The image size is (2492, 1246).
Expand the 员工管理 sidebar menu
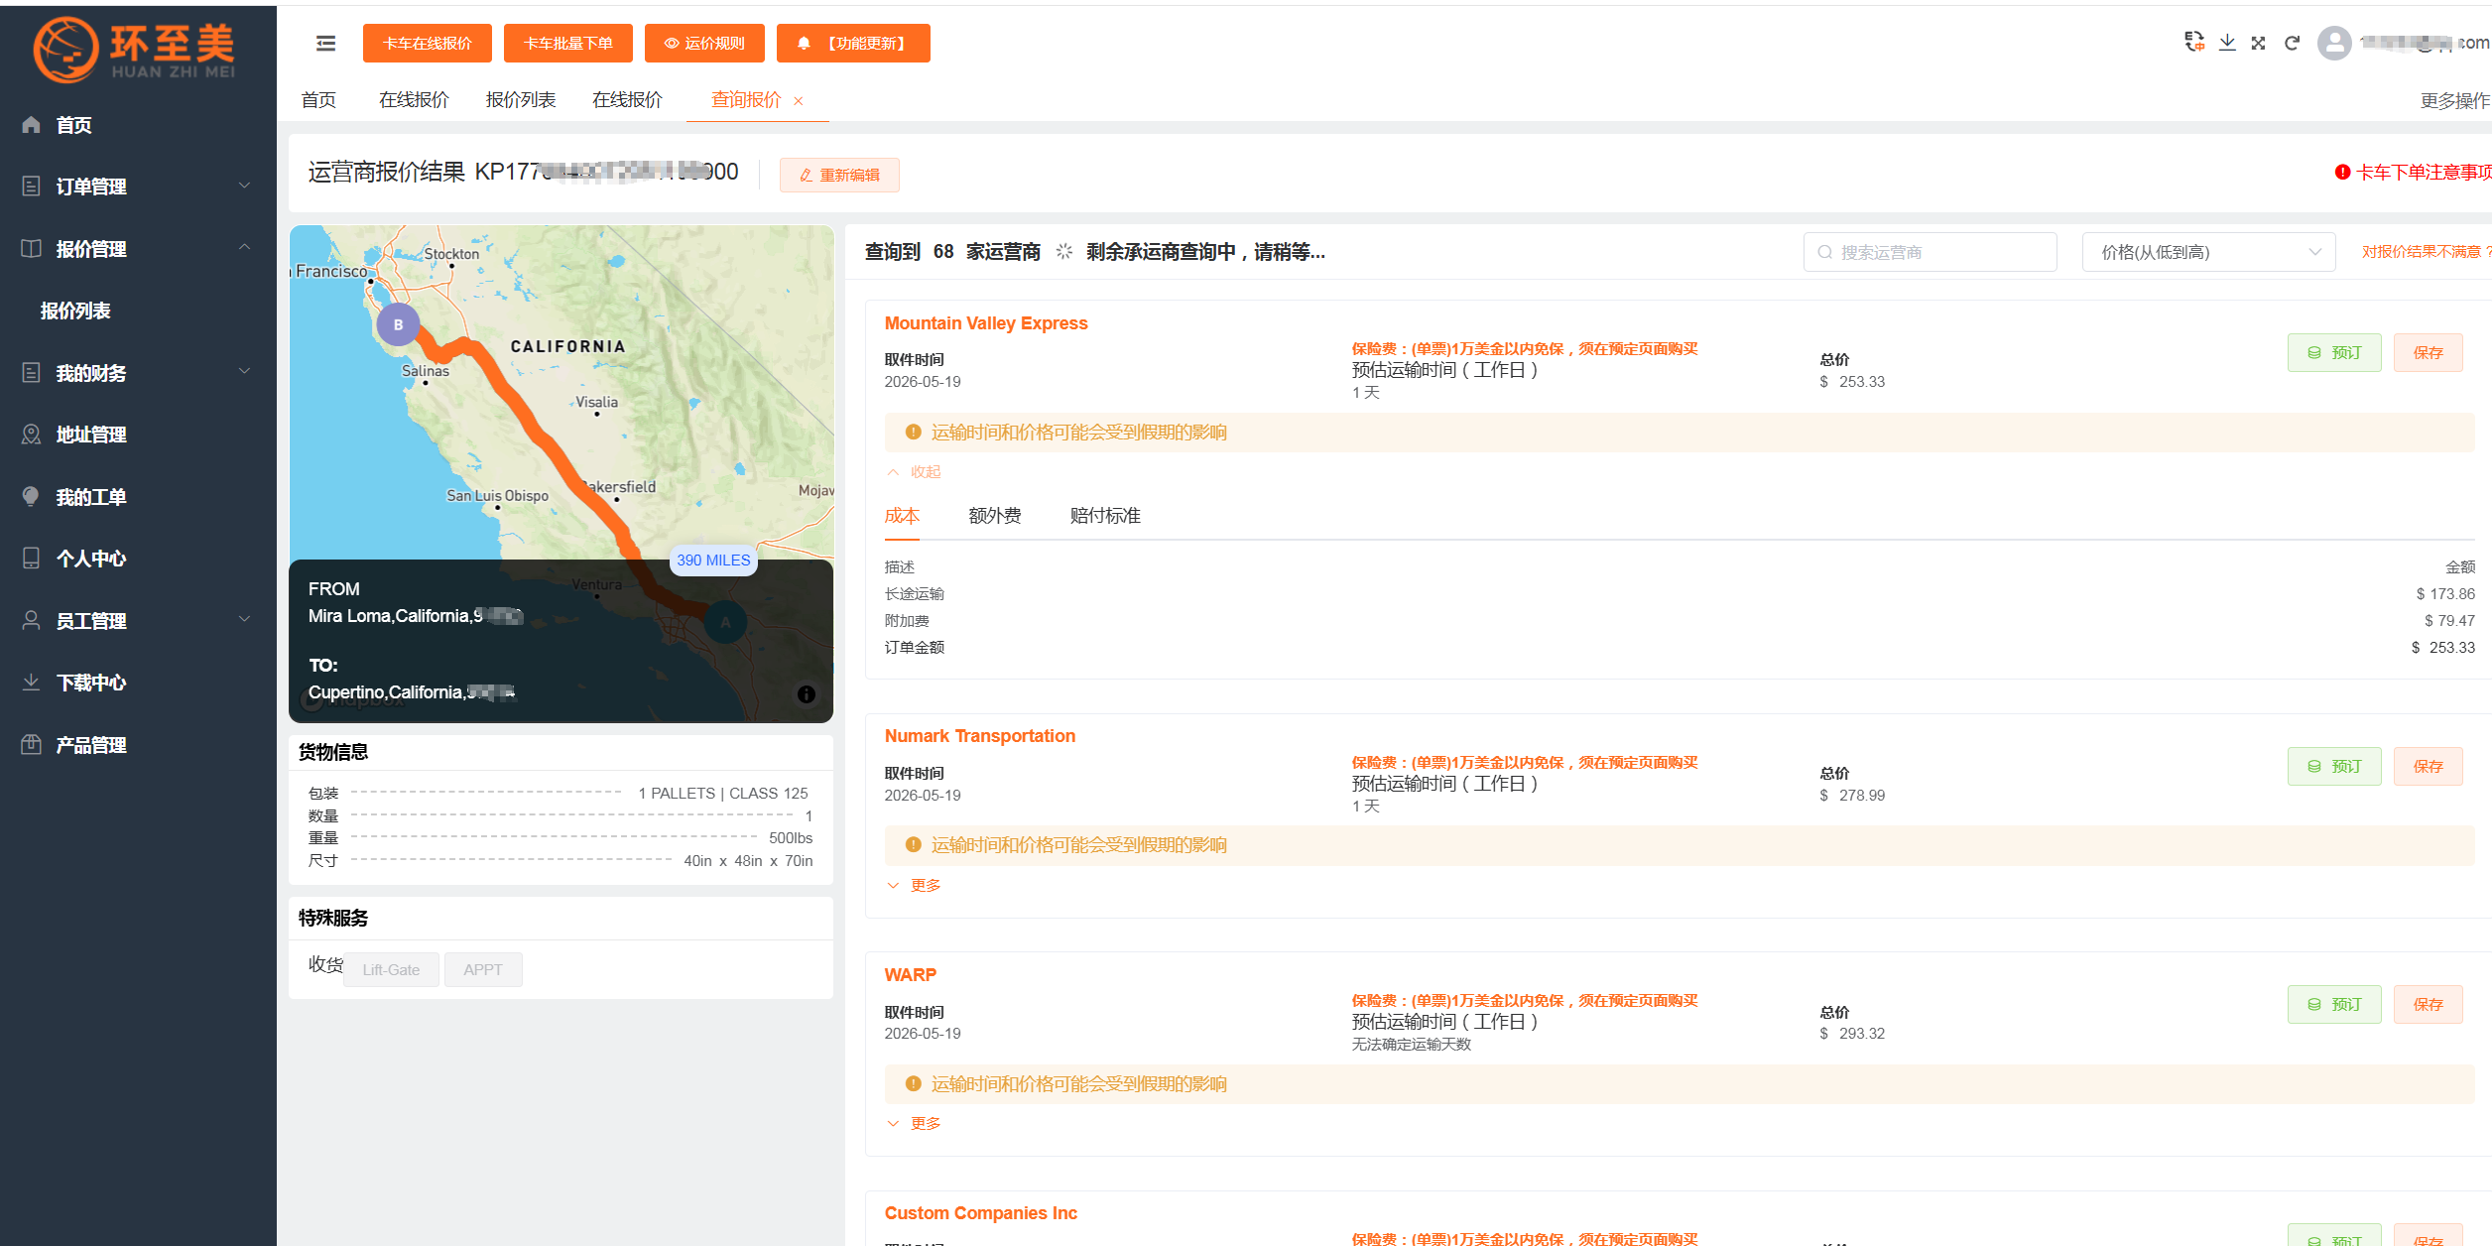[x=244, y=619]
